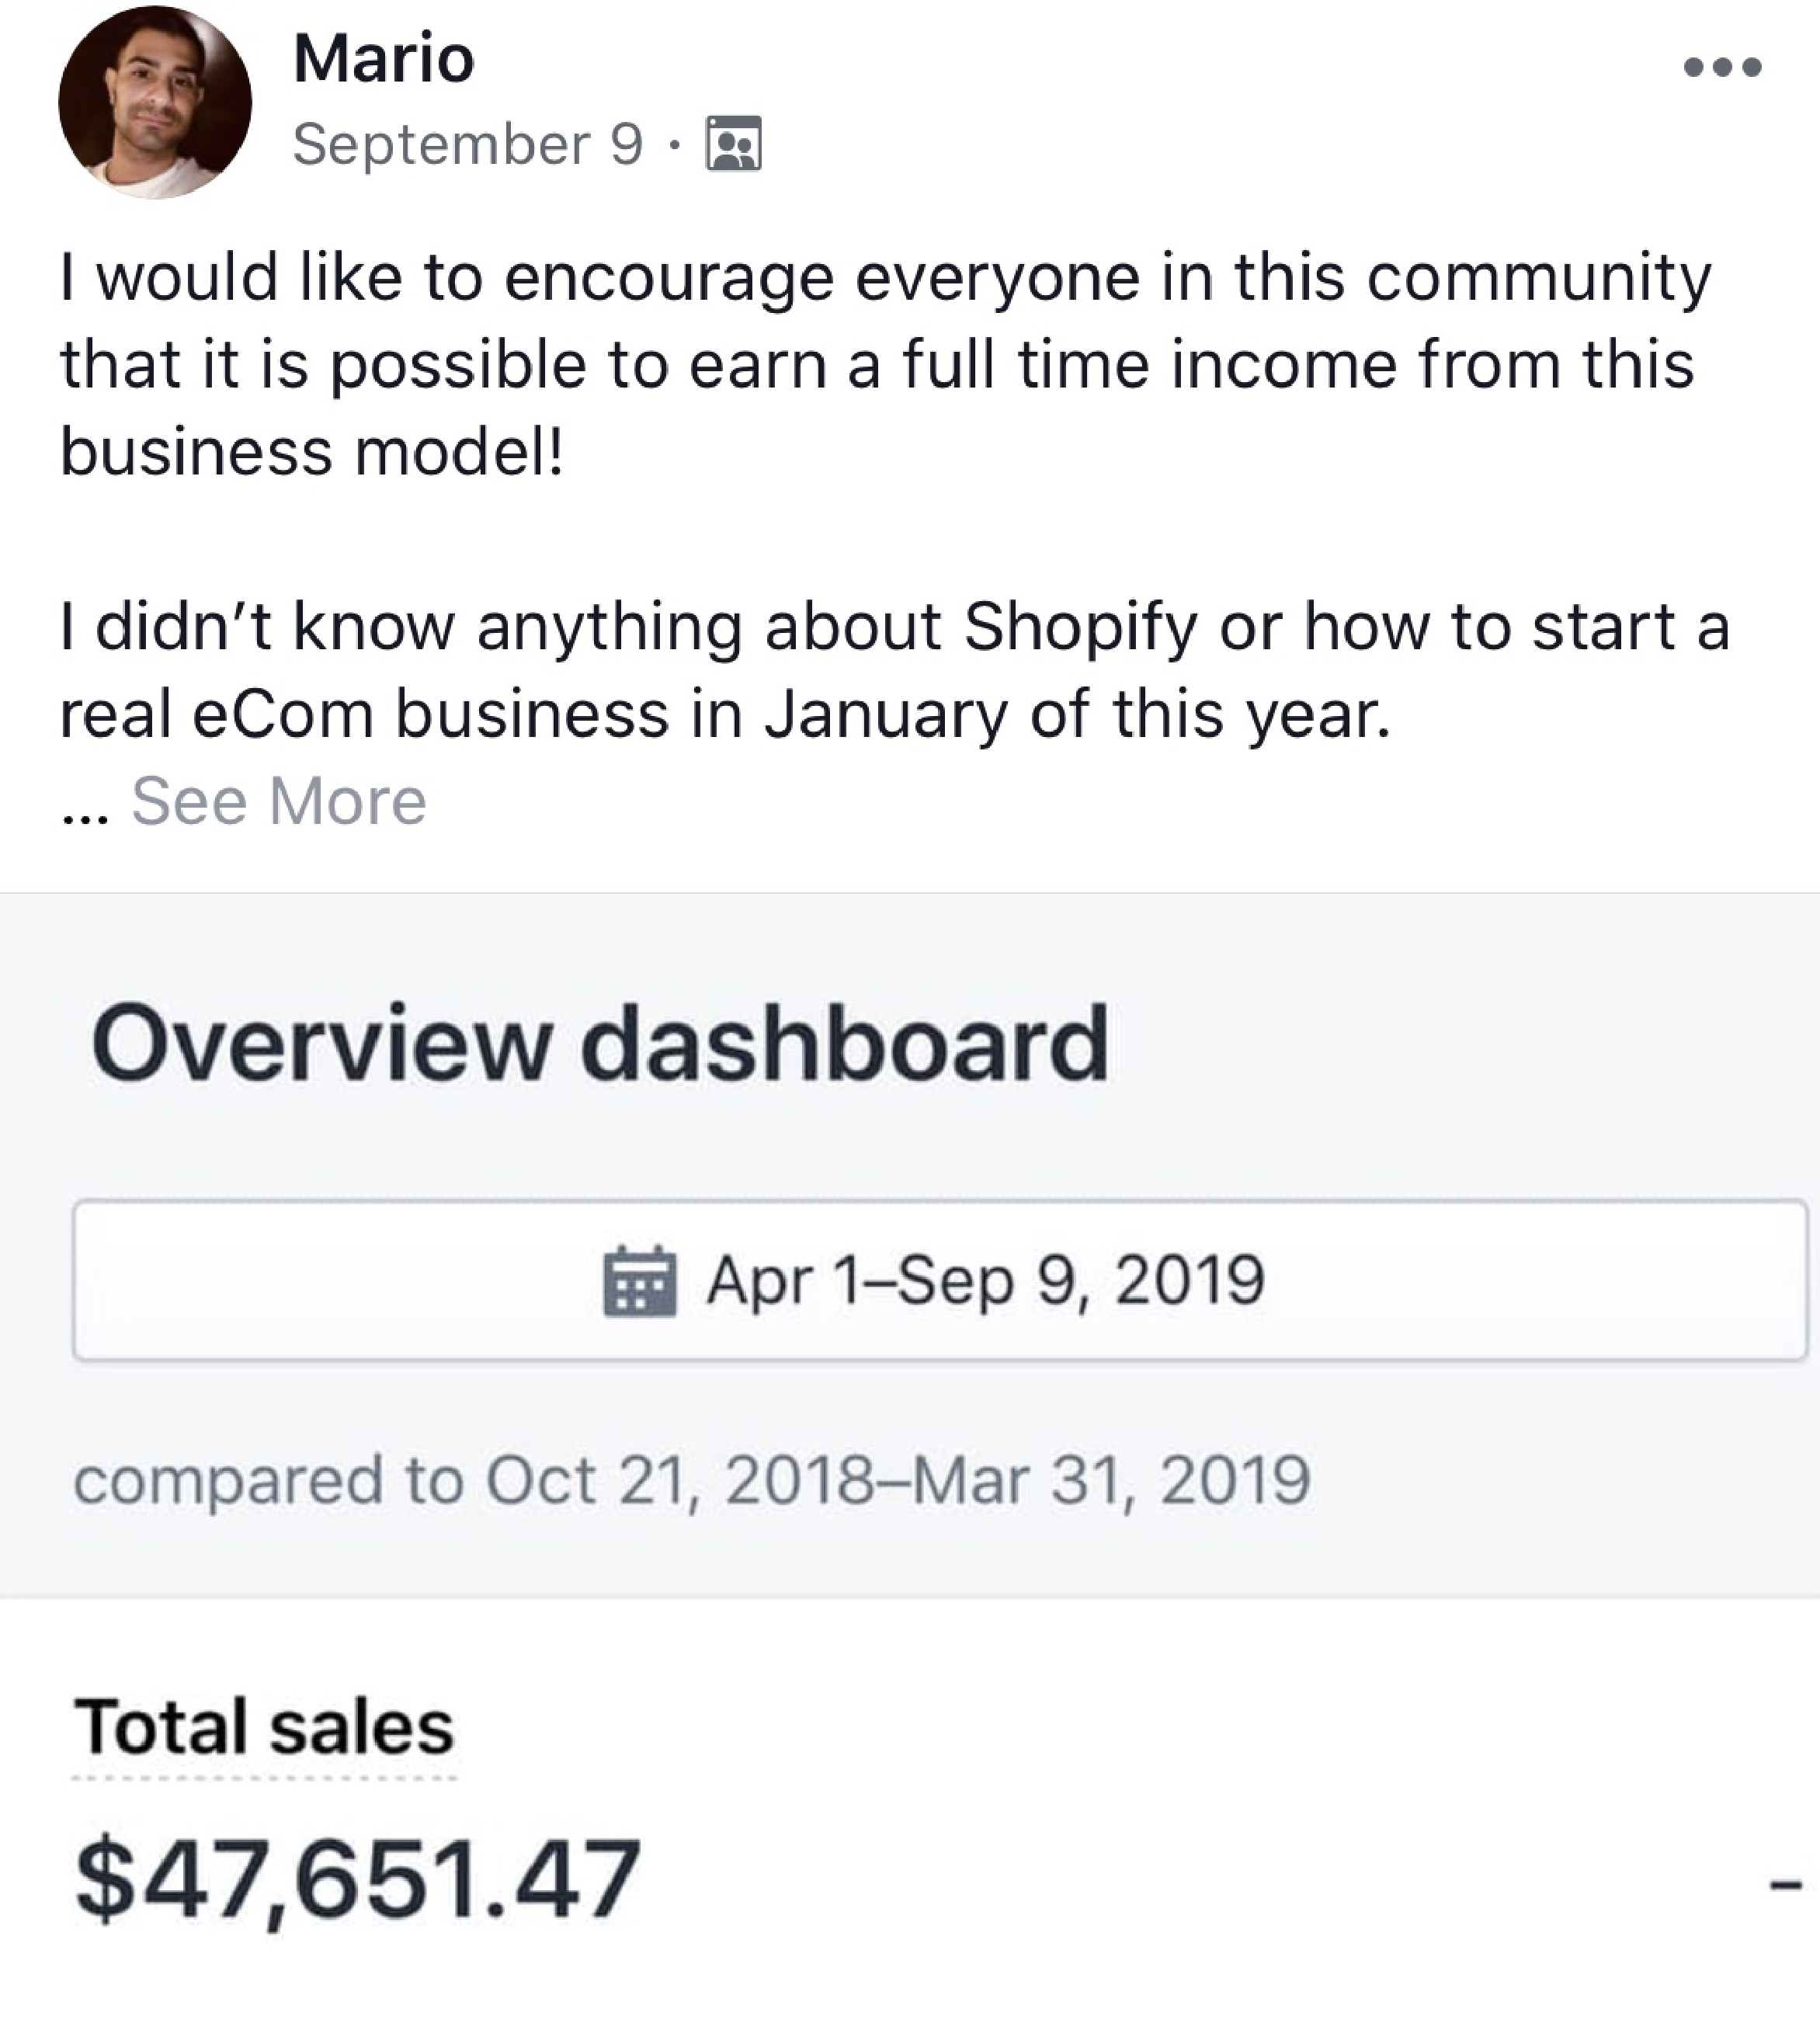
Task: Click the group audience icon beside date
Action: coord(734,144)
